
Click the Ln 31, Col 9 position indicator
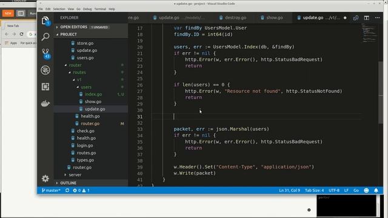point(290,190)
